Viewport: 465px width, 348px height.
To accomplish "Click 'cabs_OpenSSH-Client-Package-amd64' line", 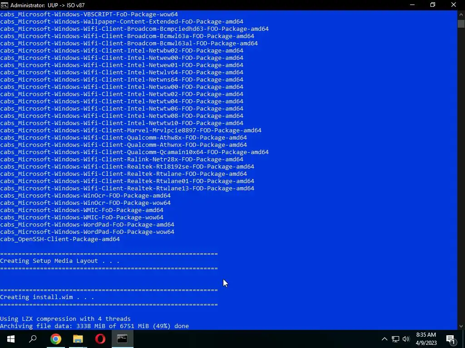I will click(60, 239).
